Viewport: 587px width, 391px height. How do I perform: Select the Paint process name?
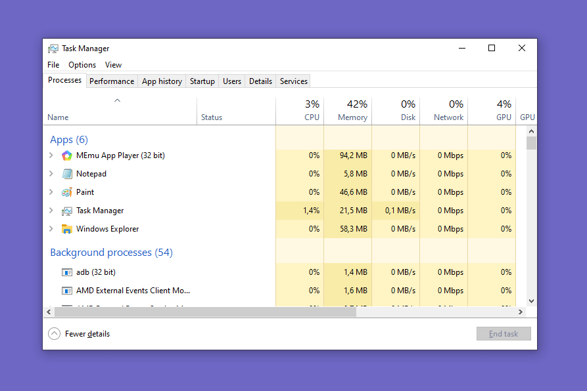85,192
